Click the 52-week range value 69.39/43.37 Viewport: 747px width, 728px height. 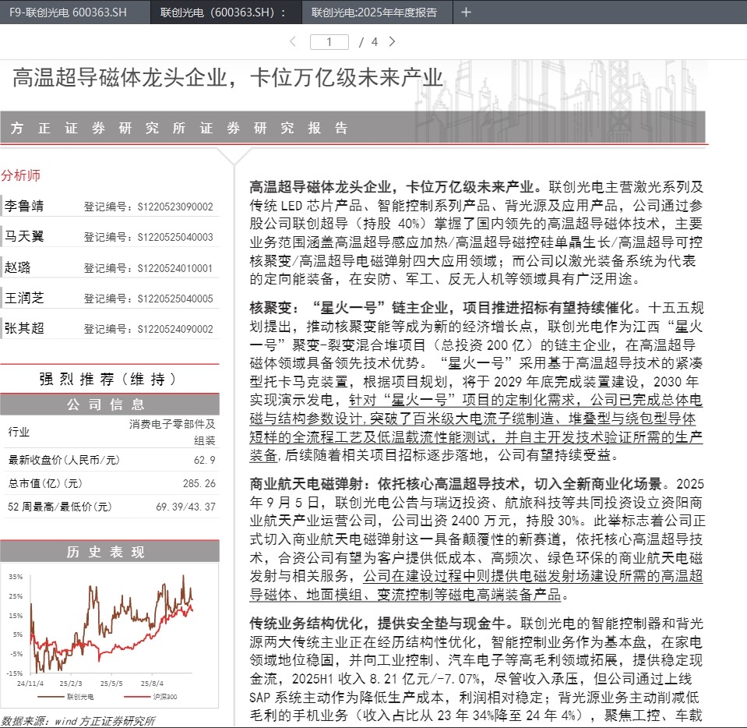pyautogui.click(x=186, y=507)
